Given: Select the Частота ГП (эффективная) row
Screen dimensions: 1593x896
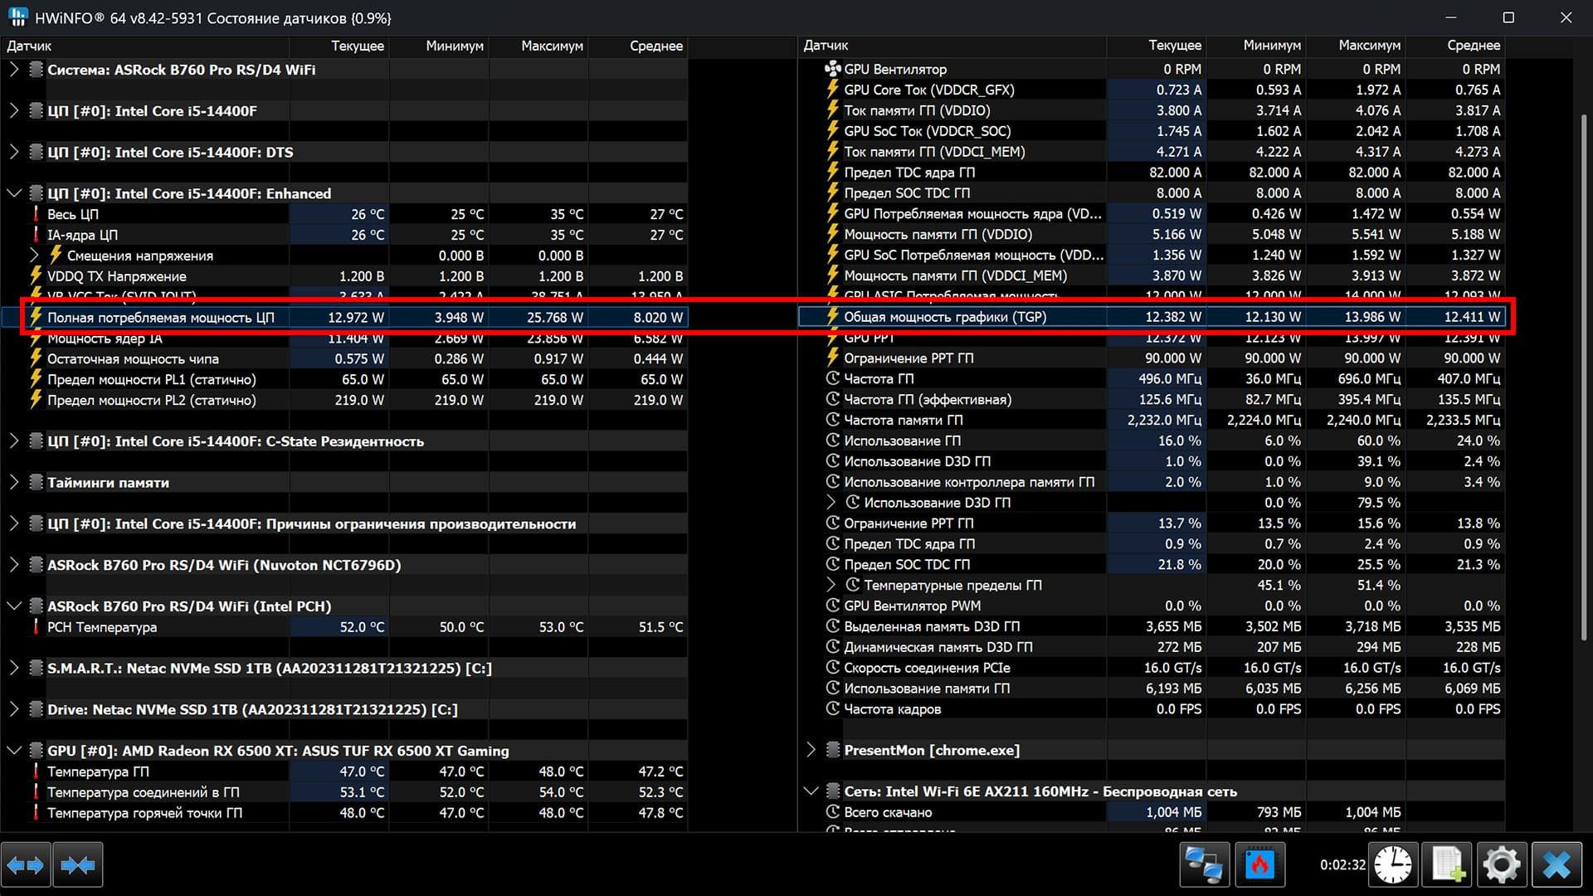Looking at the screenshot, I should point(1152,399).
